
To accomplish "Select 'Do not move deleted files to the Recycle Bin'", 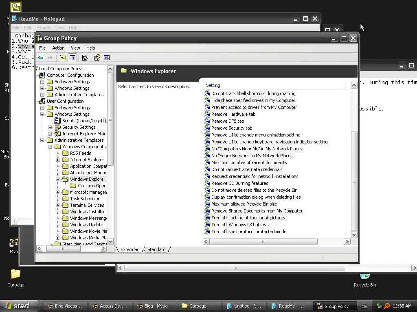I will pos(254,190).
